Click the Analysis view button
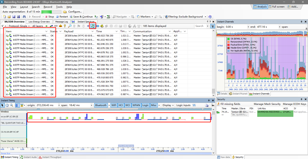Viewport: 308px width, 159px height. (x=260, y=7)
